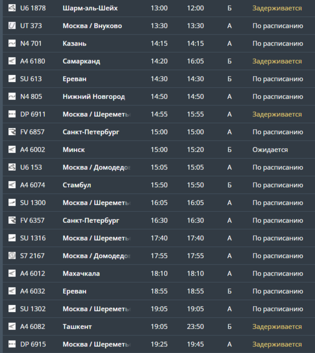This screenshot has width=315, height=353.
Task: Open the Стамбул flight destination
Action: 77,185
